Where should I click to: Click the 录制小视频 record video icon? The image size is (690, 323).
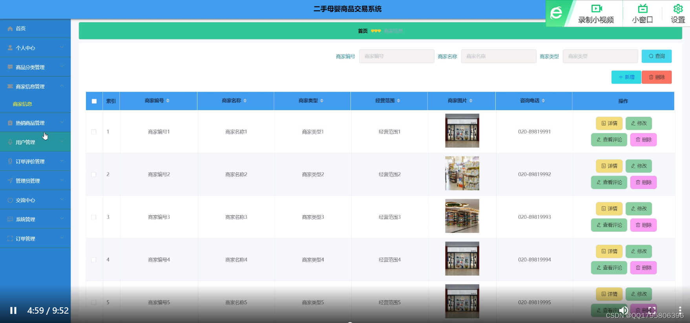[x=597, y=9]
